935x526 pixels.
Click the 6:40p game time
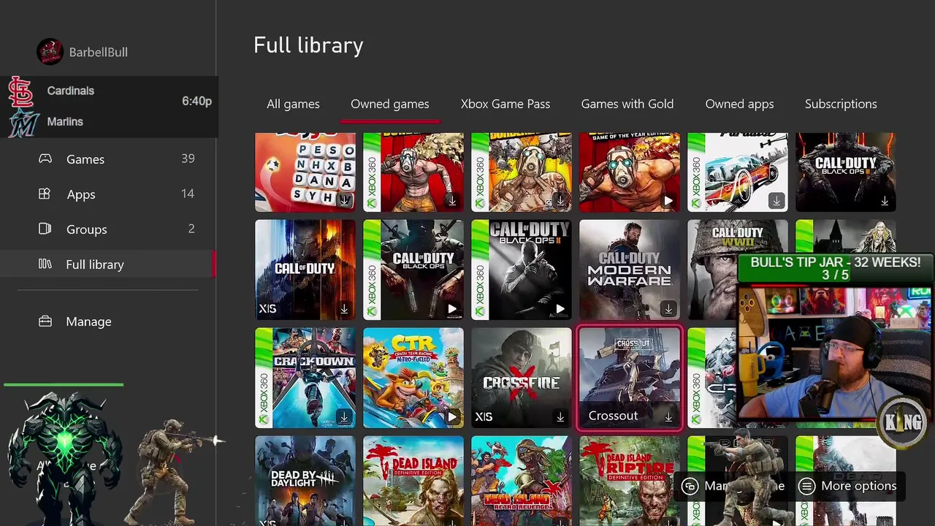coord(196,101)
